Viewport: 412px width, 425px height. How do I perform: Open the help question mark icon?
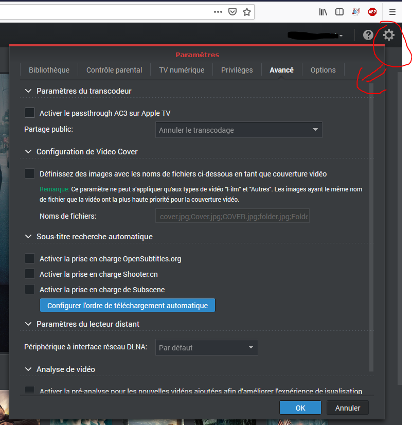pyautogui.click(x=368, y=35)
